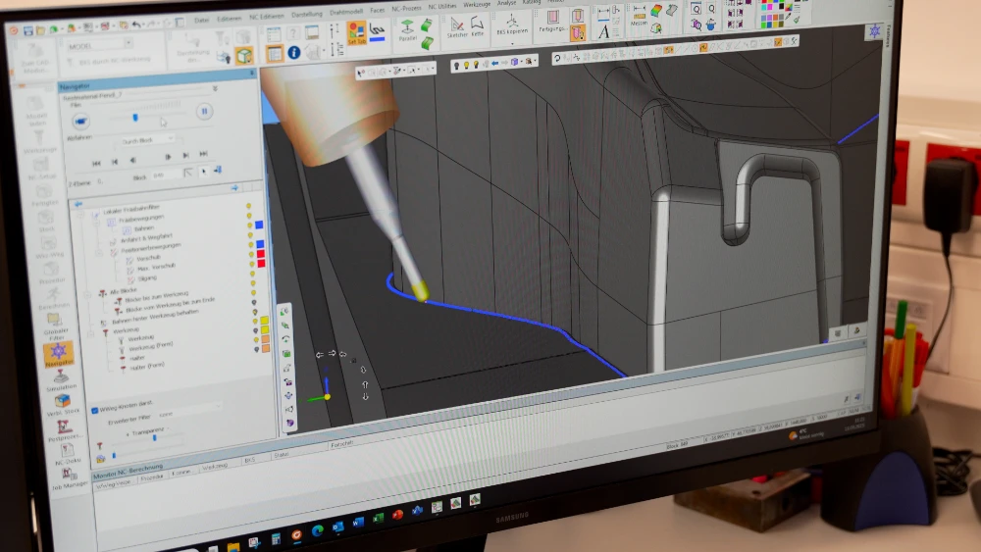This screenshot has height=552, width=981.
Task: Expand the Alle Blöcke tree node
Action: point(92,292)
